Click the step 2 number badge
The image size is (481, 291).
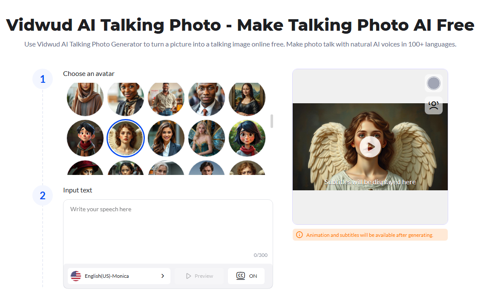43,195
